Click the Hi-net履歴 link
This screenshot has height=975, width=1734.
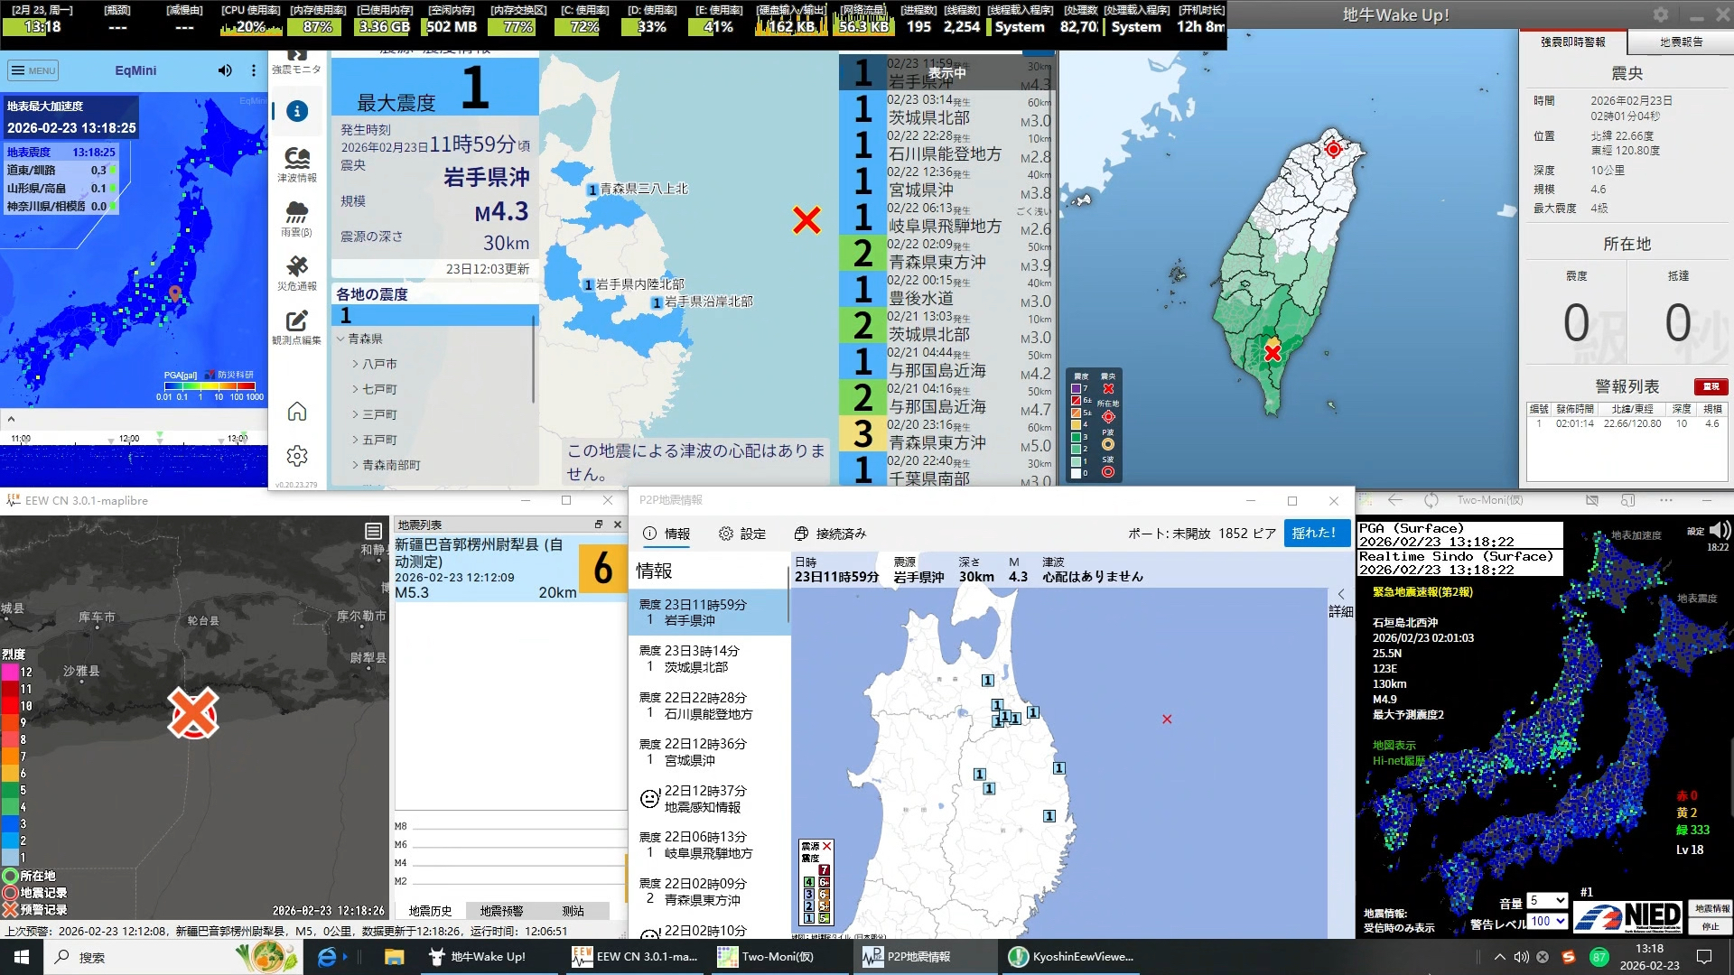point(1399,761)
